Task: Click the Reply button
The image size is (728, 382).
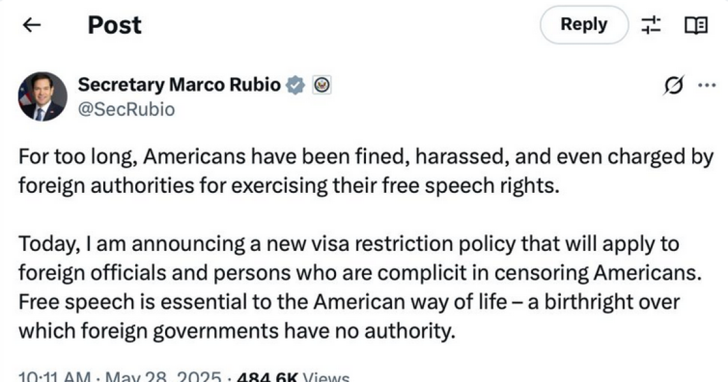Action: [x=583, y=25]
